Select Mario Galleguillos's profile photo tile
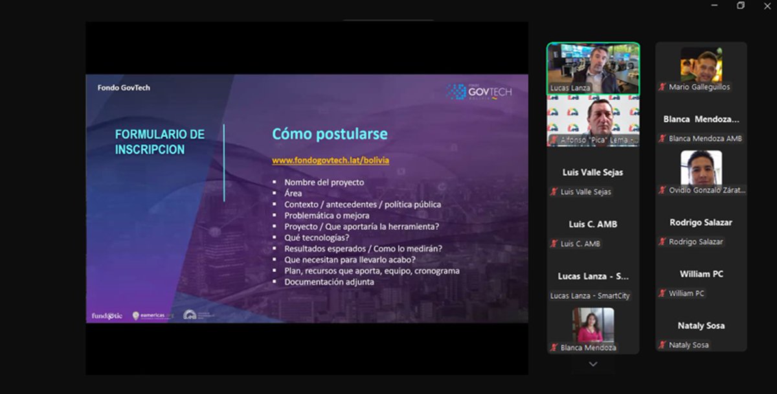This screenshot has height=394, width=777. click(x=701, y=65)
